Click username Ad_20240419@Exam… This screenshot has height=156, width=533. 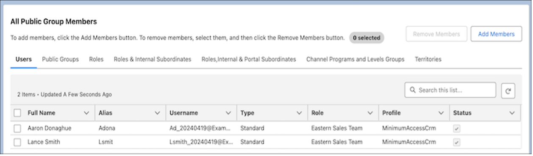pyautogui.click(x=200, y=128)
